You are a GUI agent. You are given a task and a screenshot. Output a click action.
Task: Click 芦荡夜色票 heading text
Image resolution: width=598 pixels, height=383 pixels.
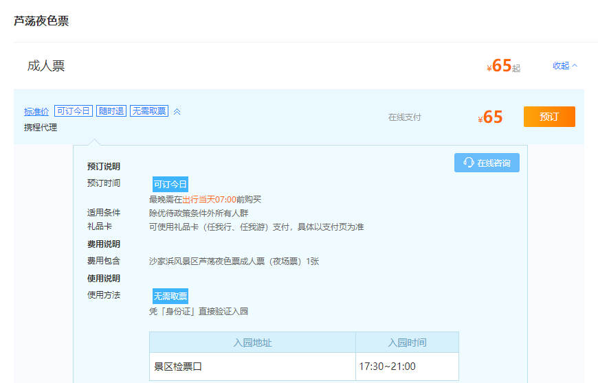41,21
